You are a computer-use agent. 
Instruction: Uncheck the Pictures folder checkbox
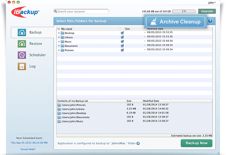[x=122, y=50]
